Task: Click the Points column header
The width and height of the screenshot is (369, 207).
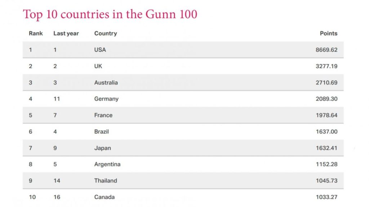Action: 329,33
